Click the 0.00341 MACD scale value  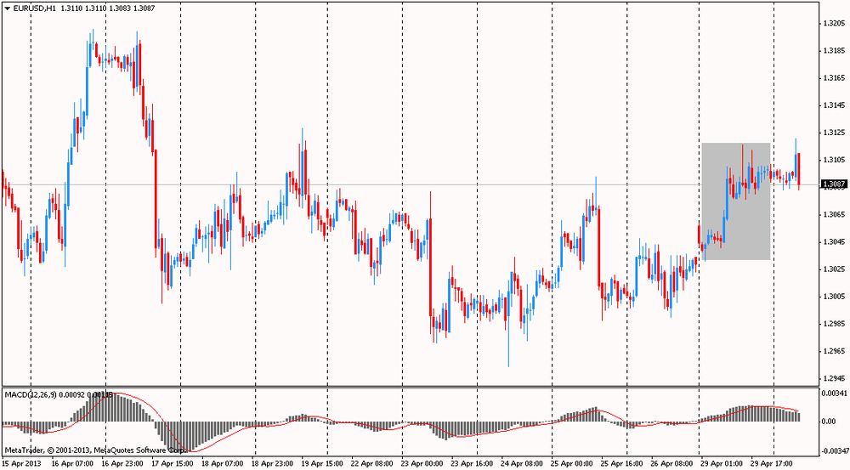coord(835,394)
